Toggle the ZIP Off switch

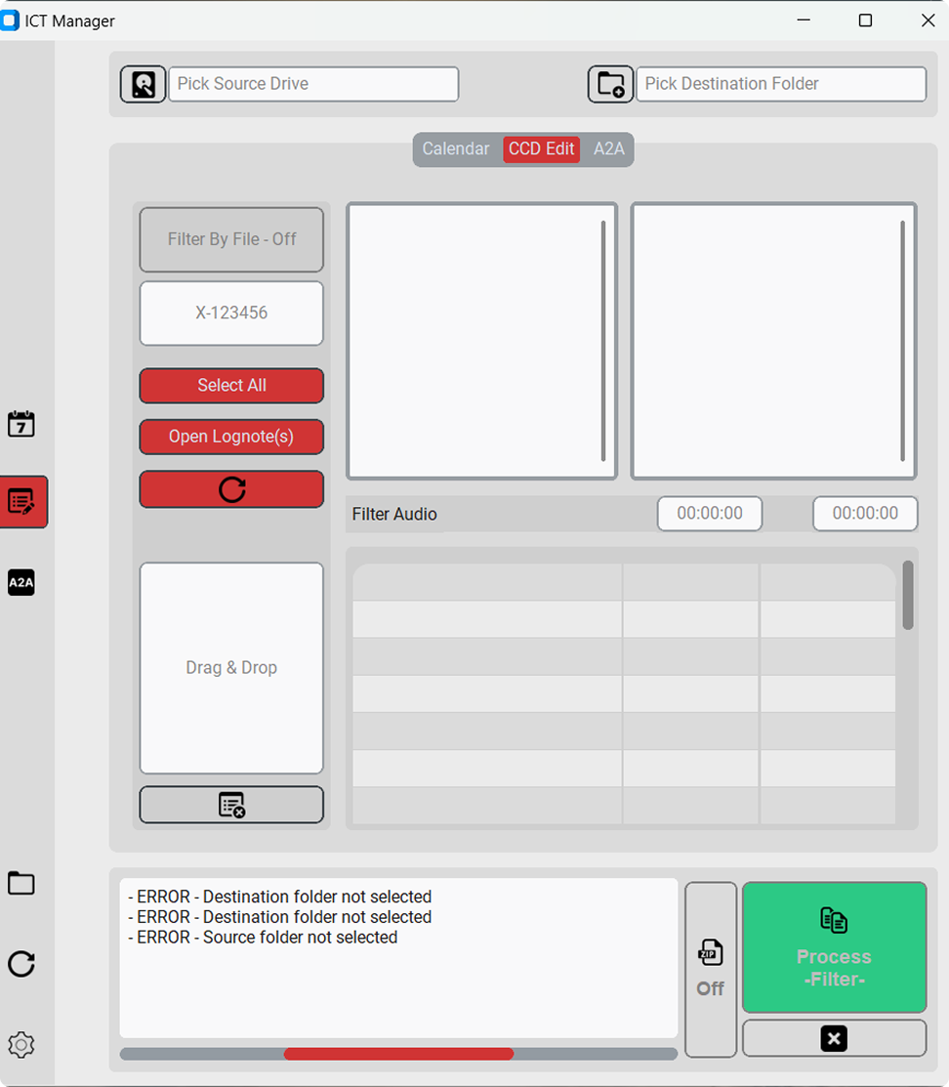(710, 967)
